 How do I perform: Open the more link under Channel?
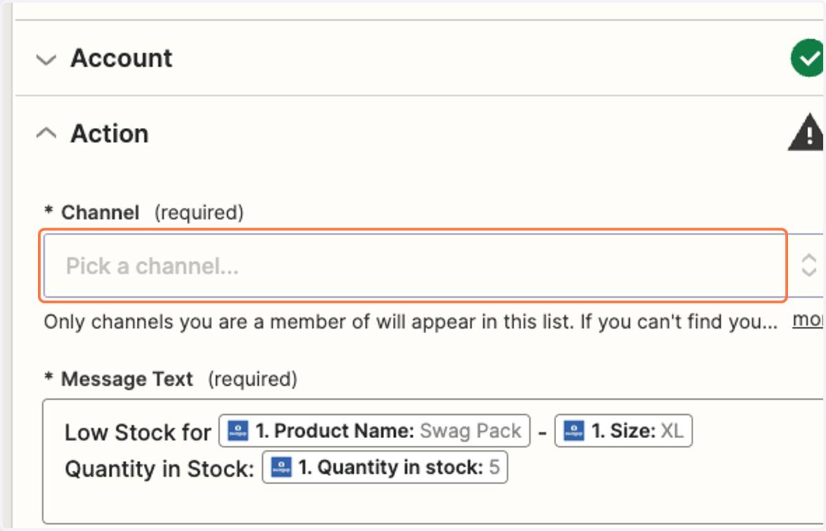(x=808, y=320)
